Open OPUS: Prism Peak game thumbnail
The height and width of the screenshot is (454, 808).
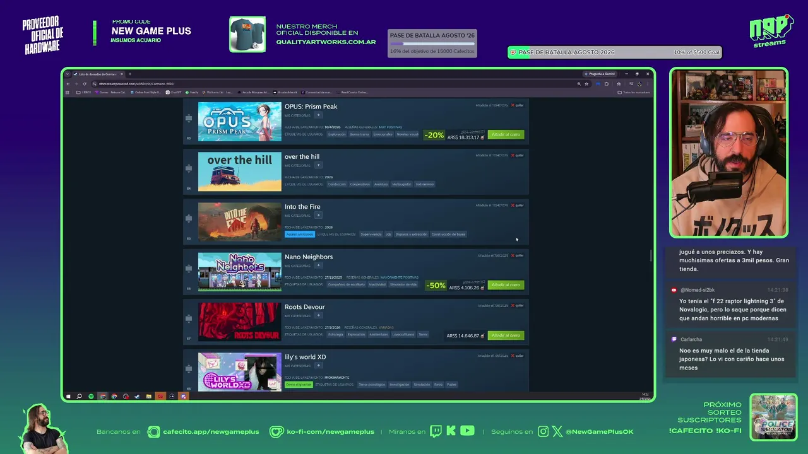(240, 122)
